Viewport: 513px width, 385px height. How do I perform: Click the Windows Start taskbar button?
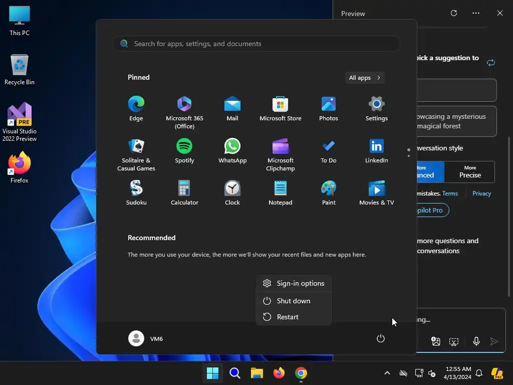tap(212, 373)
